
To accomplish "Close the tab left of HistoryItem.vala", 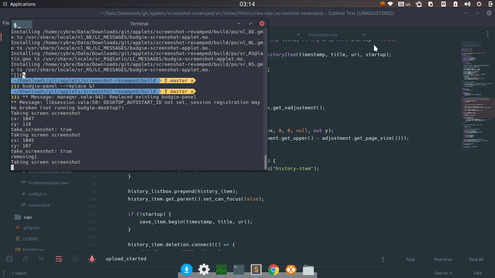I will 299,35.
